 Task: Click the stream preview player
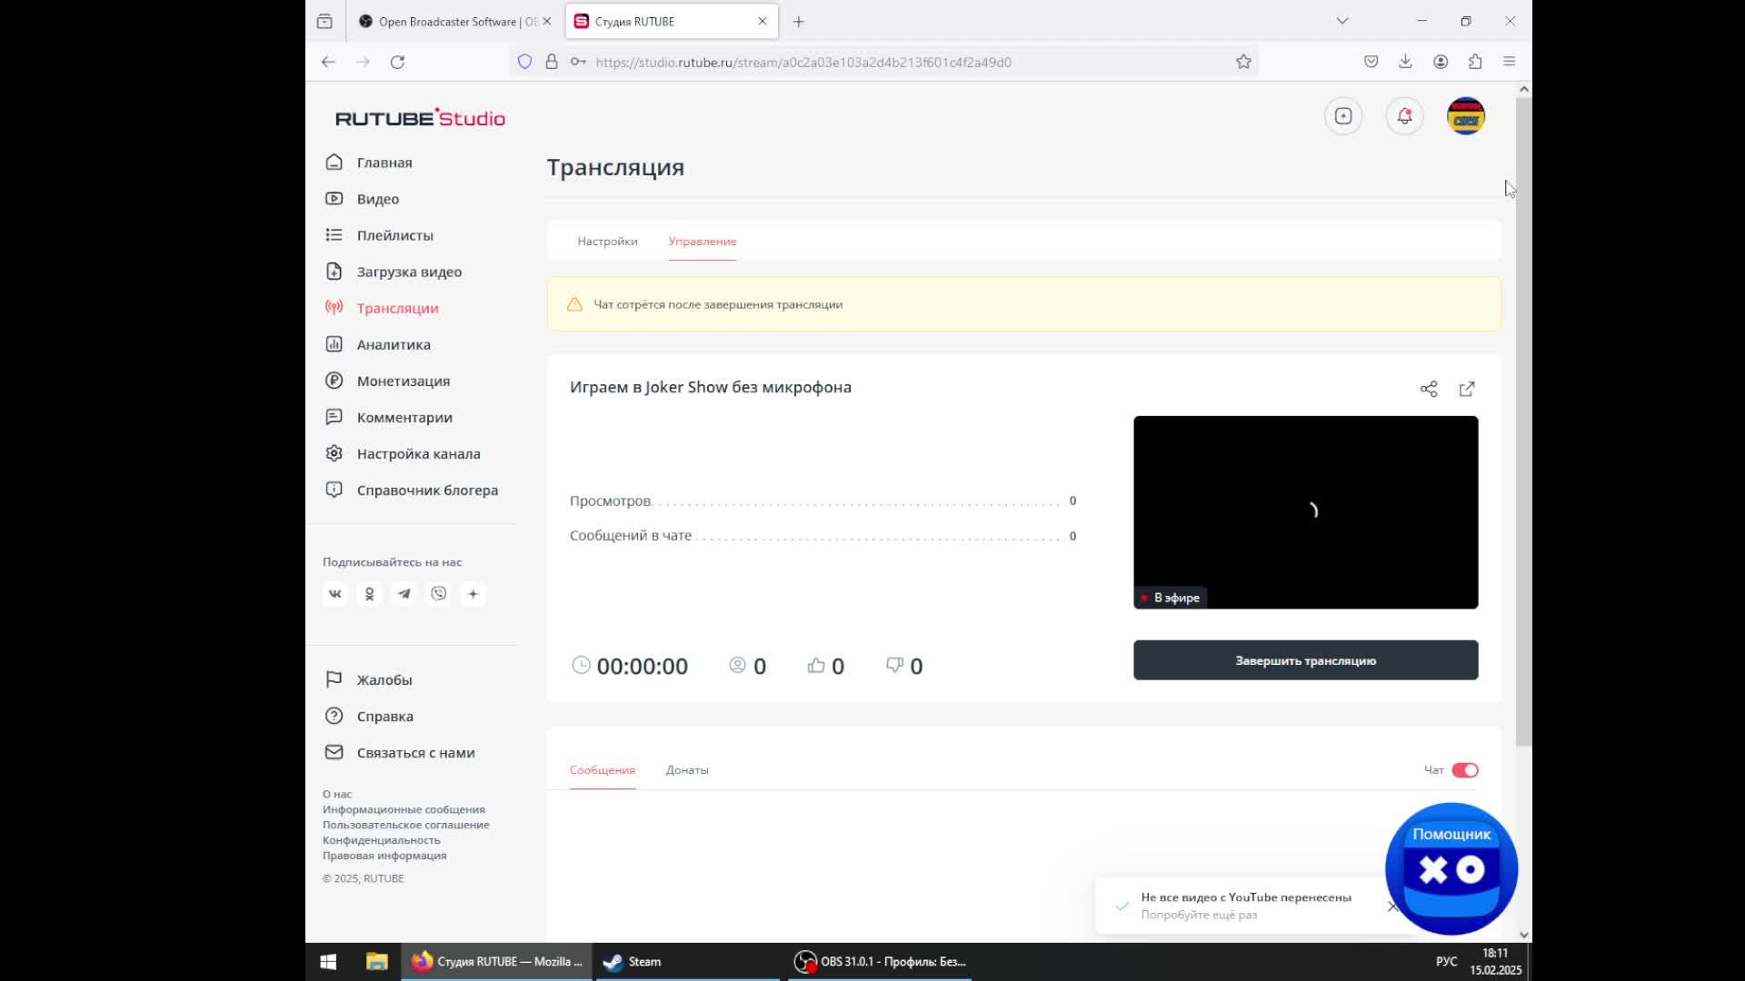click(x=1305, y=512)
